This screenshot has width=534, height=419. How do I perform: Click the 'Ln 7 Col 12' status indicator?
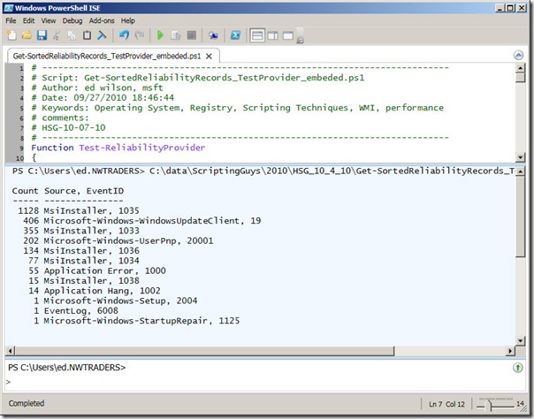click(x=446, y=404)
